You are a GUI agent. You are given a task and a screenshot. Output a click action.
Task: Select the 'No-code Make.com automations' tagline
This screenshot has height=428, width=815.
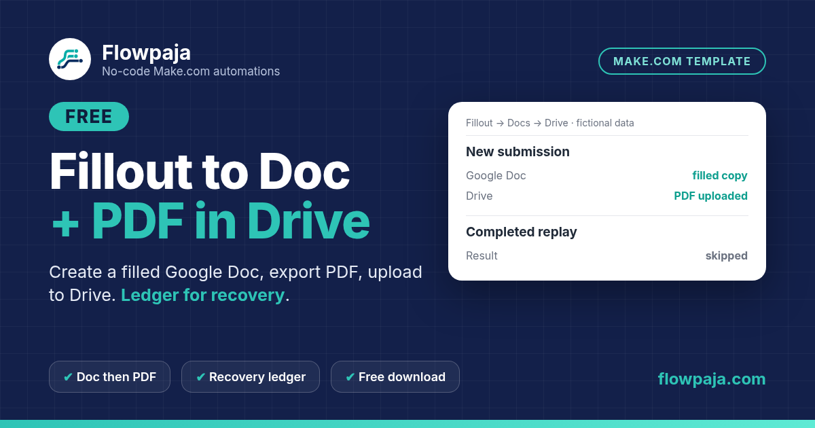click(x=191, y=71)
